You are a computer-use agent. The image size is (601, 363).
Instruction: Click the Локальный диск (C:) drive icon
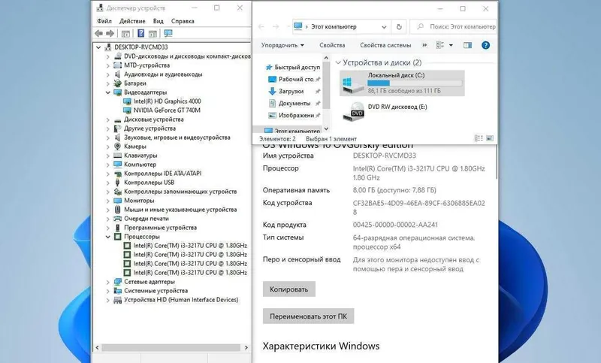(x=353, y=85)
